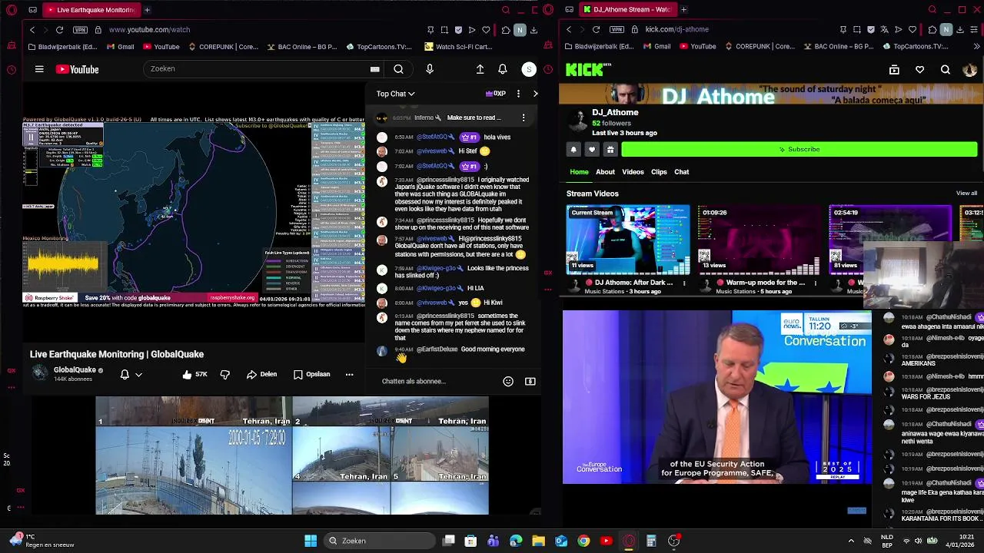
Task: Switch to the Kick Home tab
Action: pos(579,172)
